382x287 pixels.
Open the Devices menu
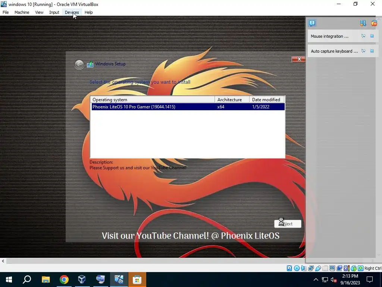[72, 12]
